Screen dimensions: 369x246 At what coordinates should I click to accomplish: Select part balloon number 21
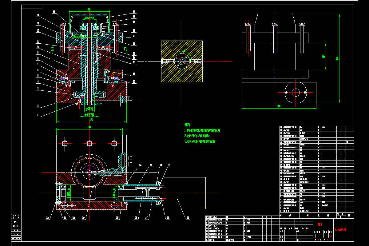coord(169,165)
